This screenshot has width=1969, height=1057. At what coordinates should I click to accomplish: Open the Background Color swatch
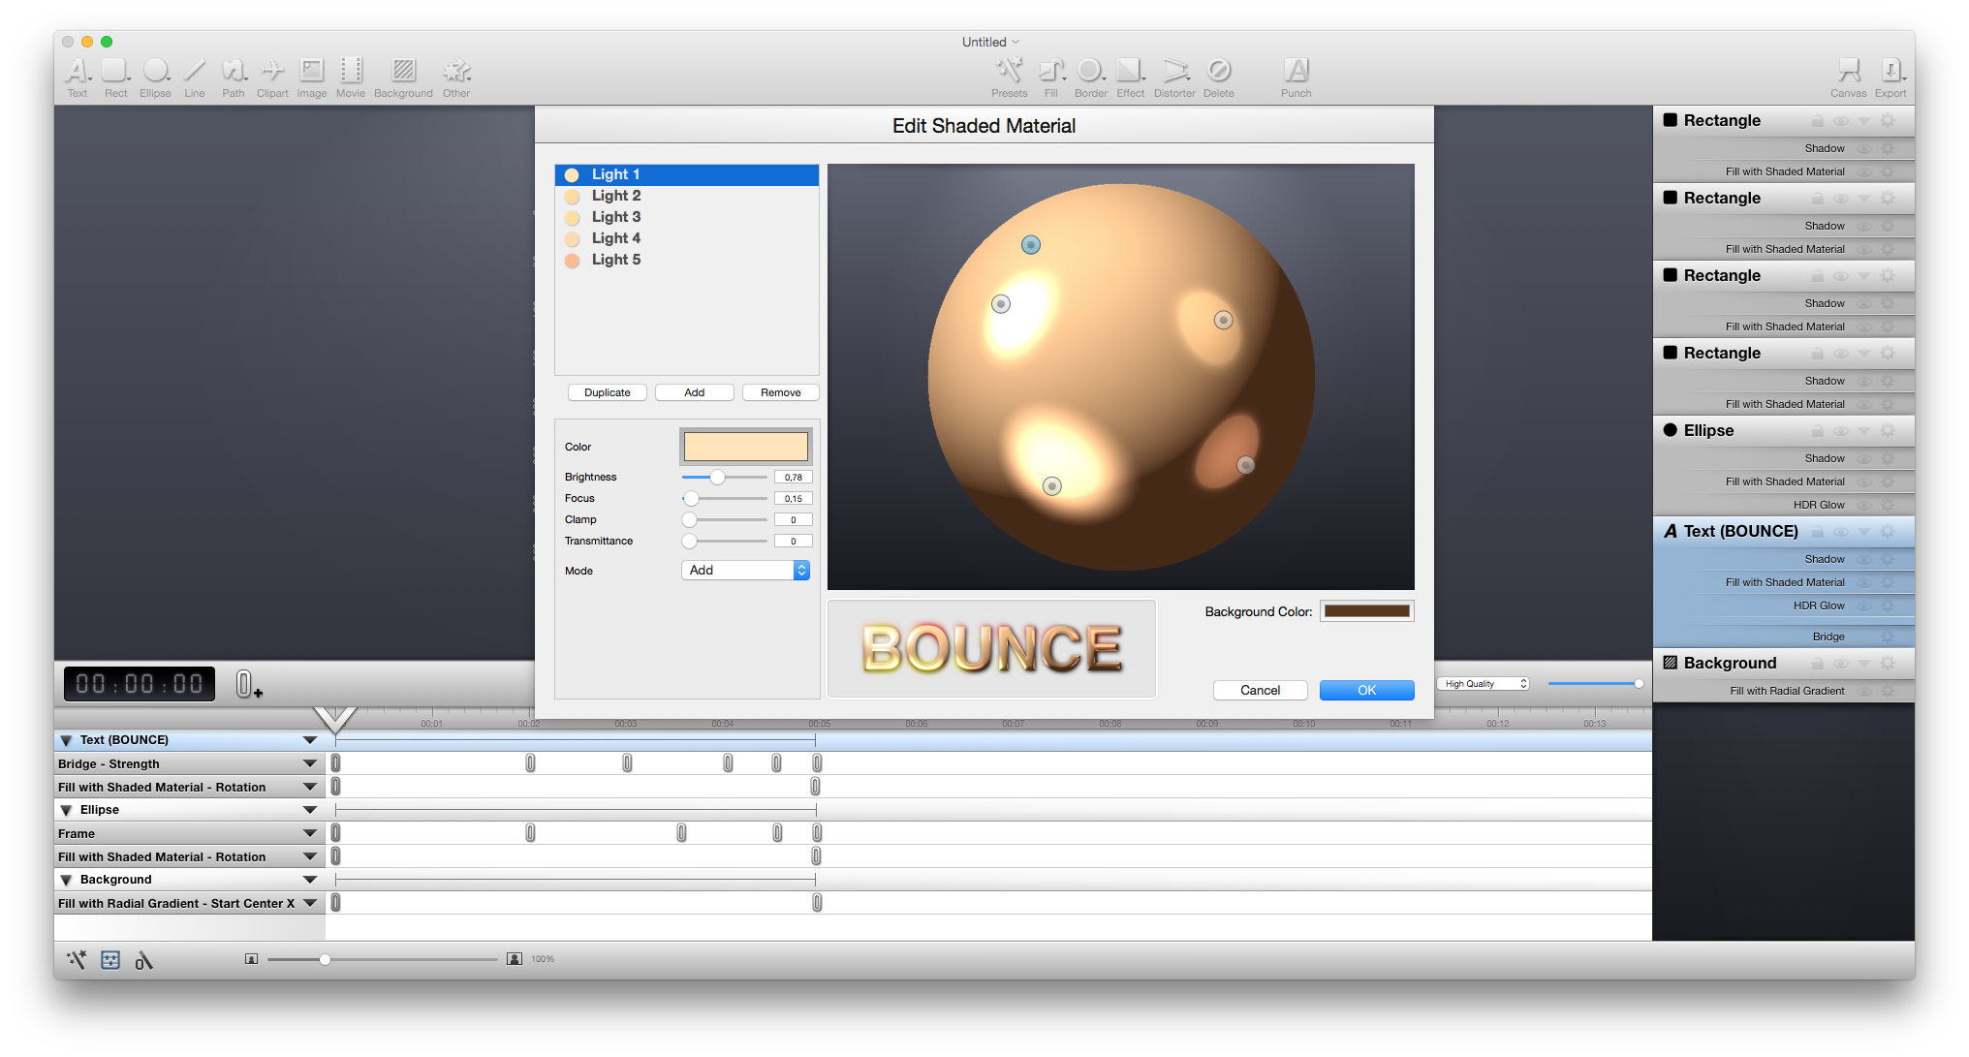[1367, 611]
